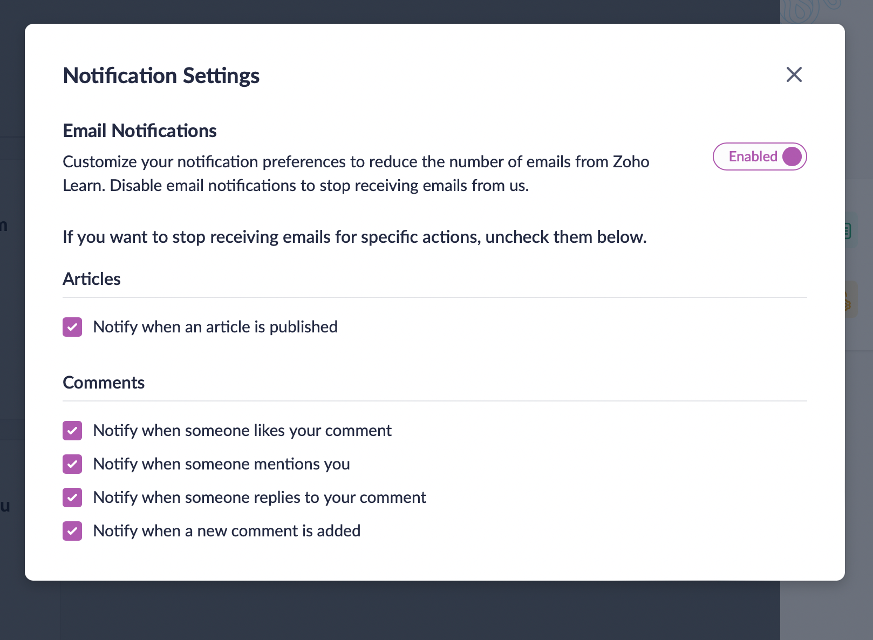Image resolution: width=873 pixels, height=640 pixels.
Task: Click the "Notify when someone replies to your comment" label
Action: click(x=260, y=498)
